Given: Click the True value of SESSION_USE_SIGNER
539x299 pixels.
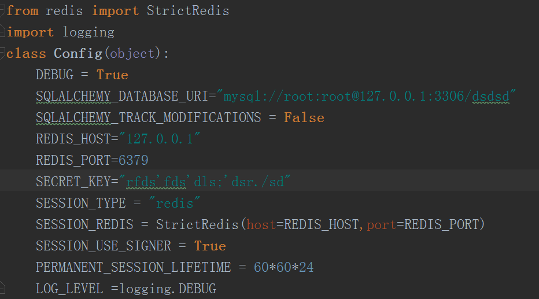Looking at the screenshot, I should (x=210, y=246).
